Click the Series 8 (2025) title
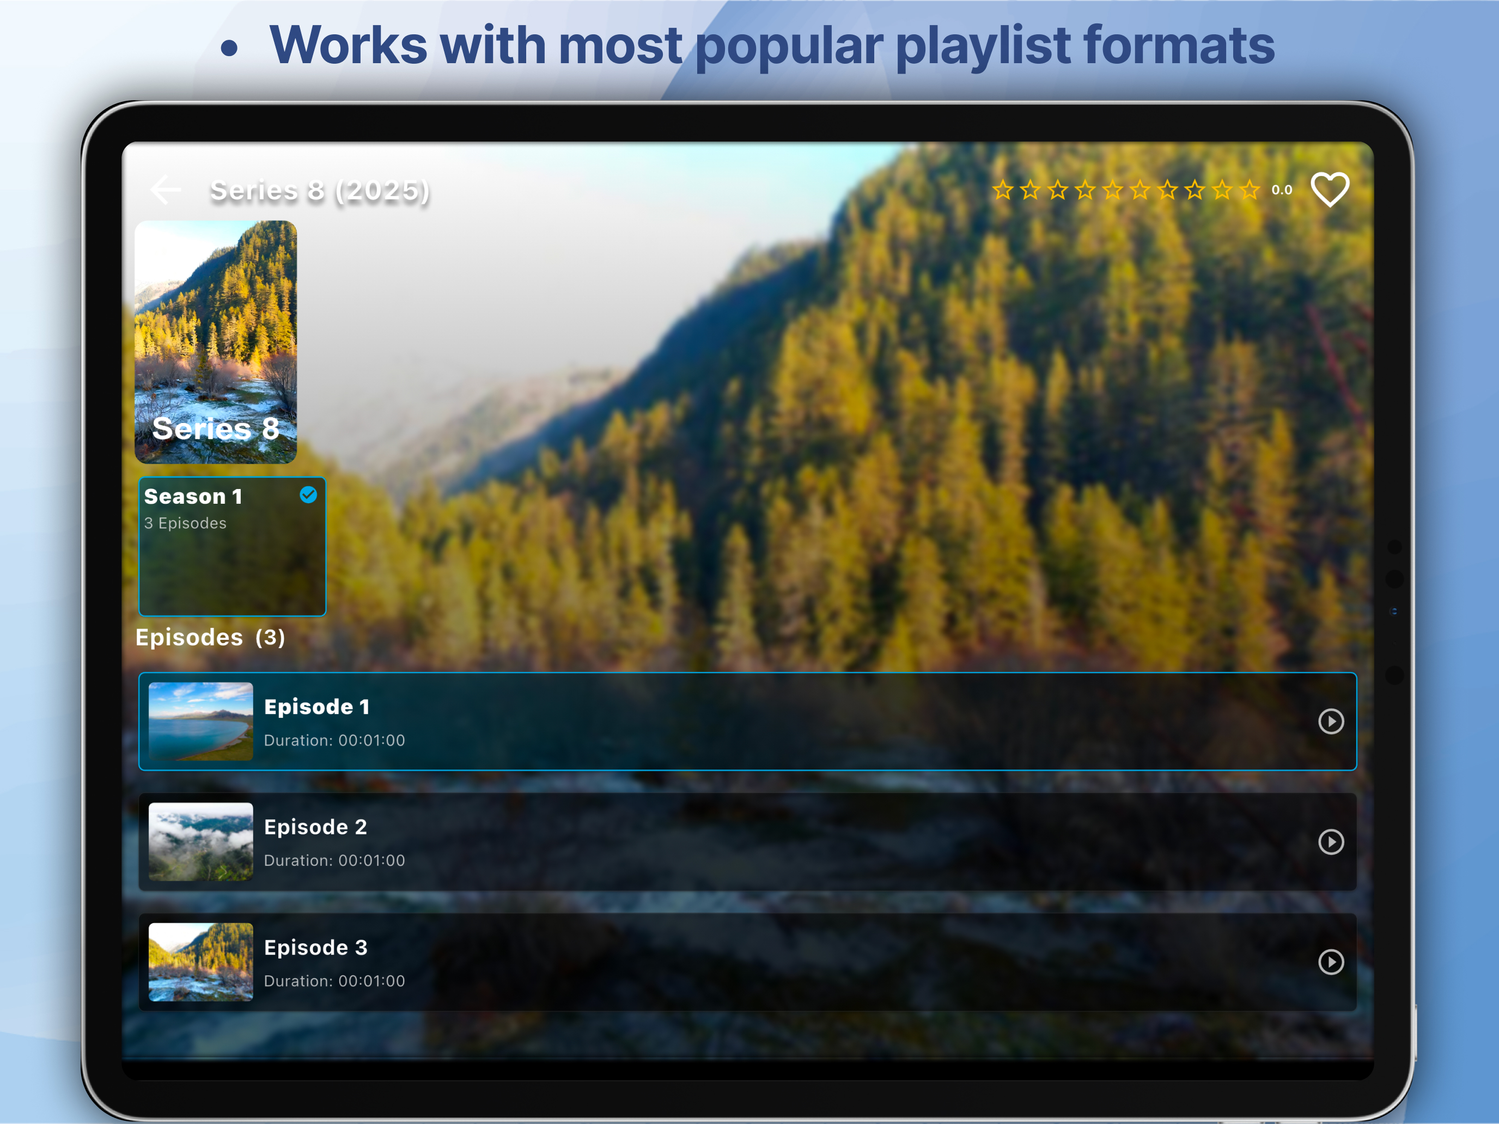The width and height of the screenshot is (1499, 1124). 320,191
